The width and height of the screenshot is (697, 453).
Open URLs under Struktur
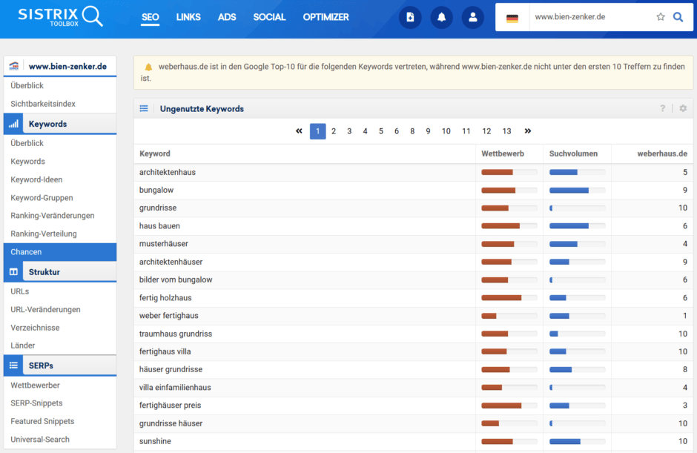[x=19, y=291]
